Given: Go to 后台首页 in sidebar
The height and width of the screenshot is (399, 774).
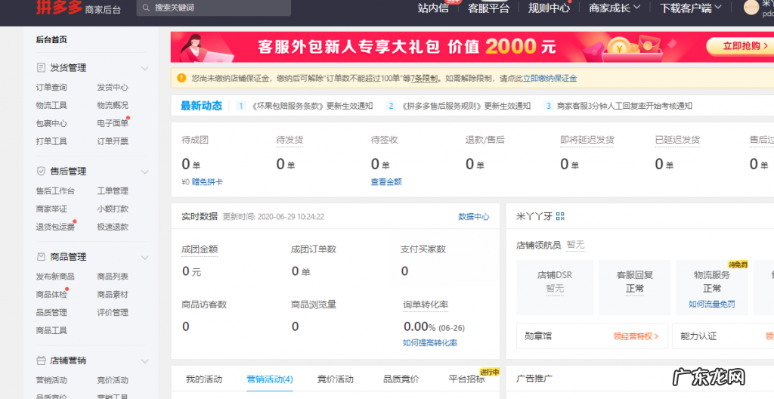Looking at the screenshot, I should tap(51, 39).
